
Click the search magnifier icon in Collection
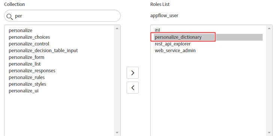click(x=10, y=16)
